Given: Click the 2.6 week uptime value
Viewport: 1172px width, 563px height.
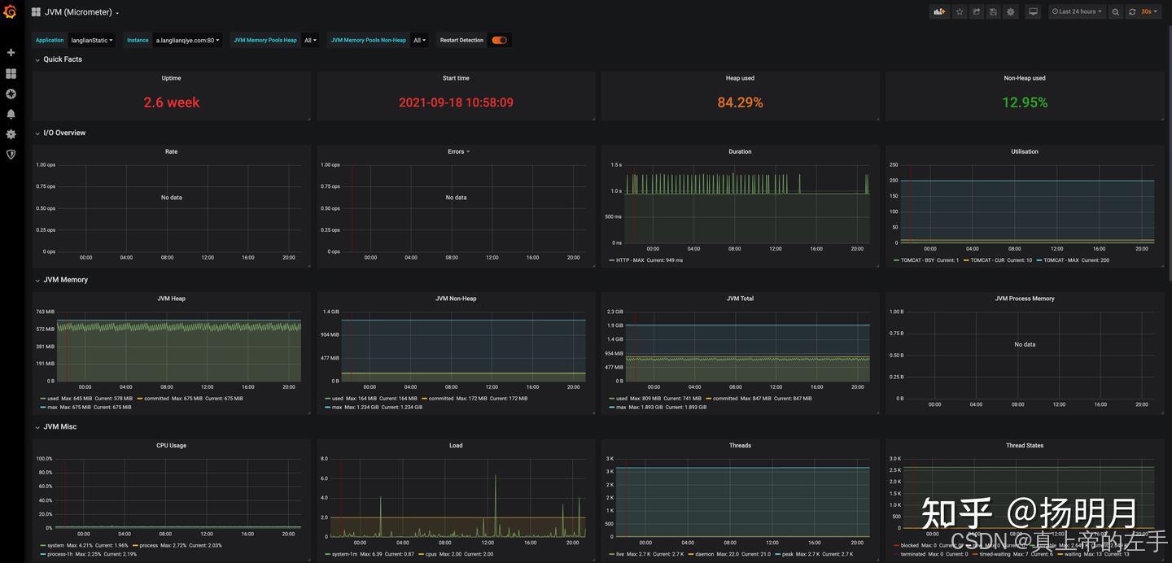Looking at the screenshot, I should click(x=172, y=103).
